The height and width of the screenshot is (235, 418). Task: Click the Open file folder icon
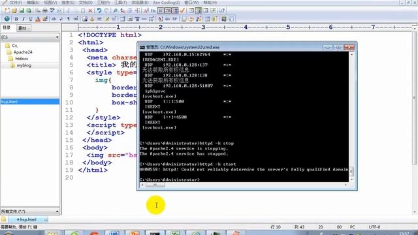pos(14,10)
